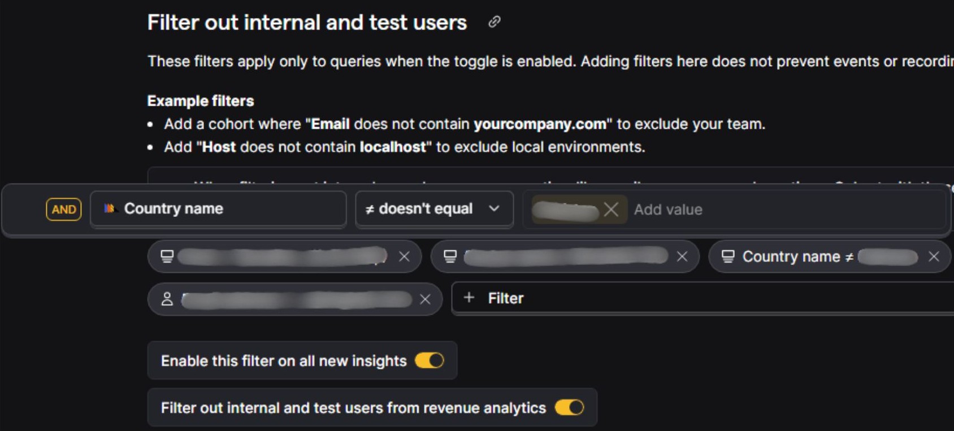Viewport: 954px width, 431px height.
Task: Select the blurred value tag in the editor
Action: pyautogui.click(x=566, y=210)
